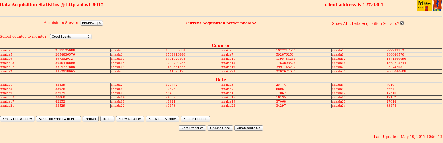Select counter value 2068040608
Viewport: 443px width, 143px height.
[396, 71]
